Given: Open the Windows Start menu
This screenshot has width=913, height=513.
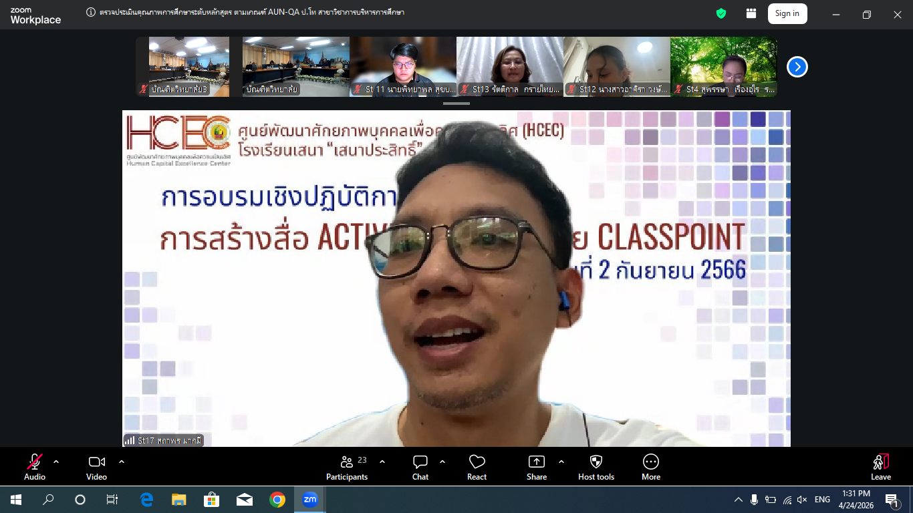Looking at the screenshot, I should click(16, 500).
